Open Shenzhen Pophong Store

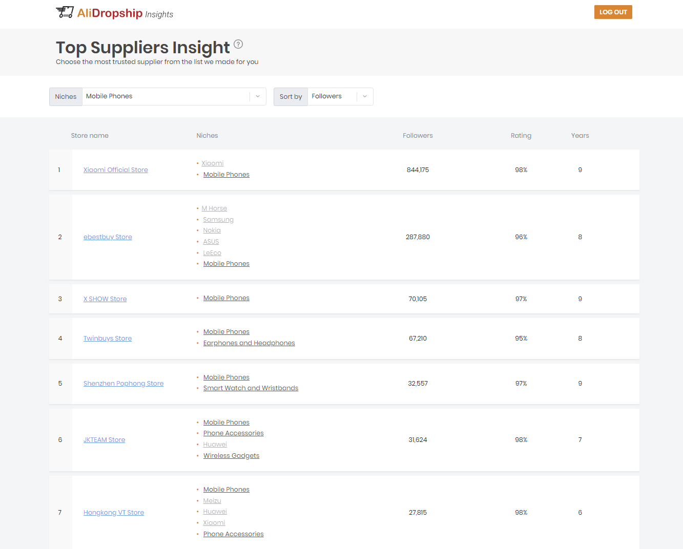click(123, 383)
